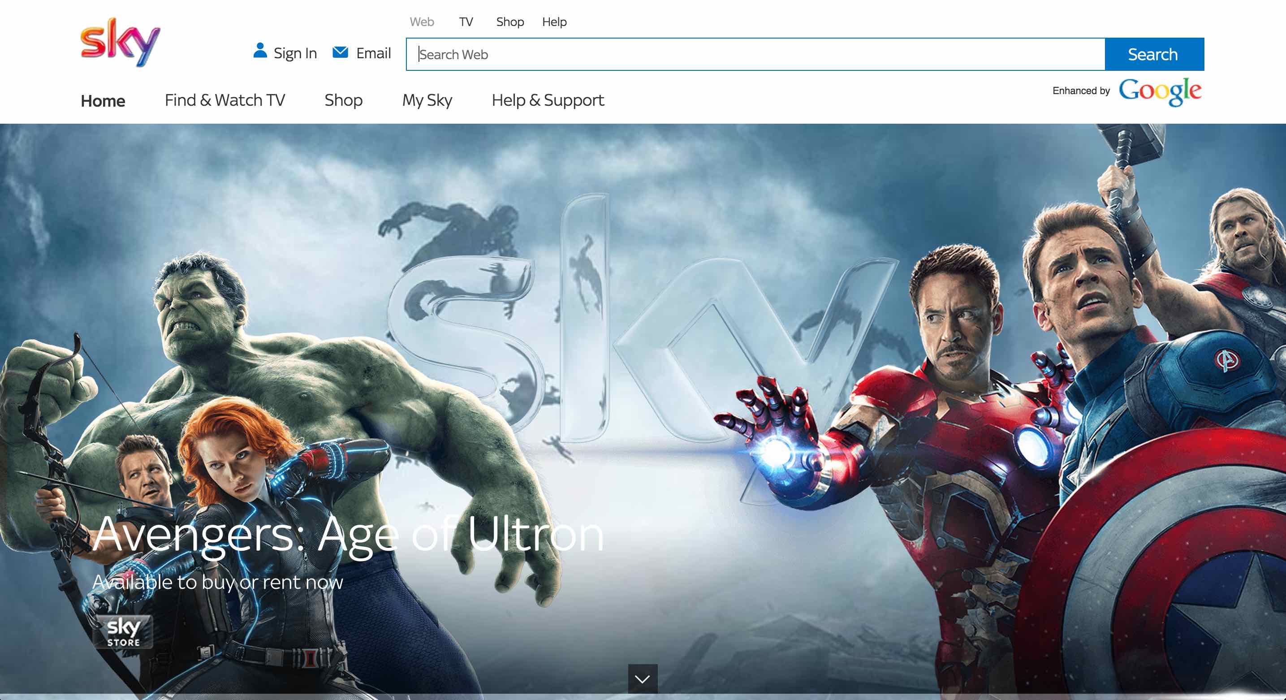Click the Sky Store badge on banner
The width and height of the screenshot is (1286, 700).
click(x=123, y=632)
